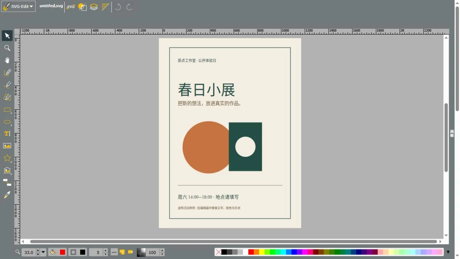Pick the Image insert tool
This screenshot has width=460, height=259.
[7, 146]
